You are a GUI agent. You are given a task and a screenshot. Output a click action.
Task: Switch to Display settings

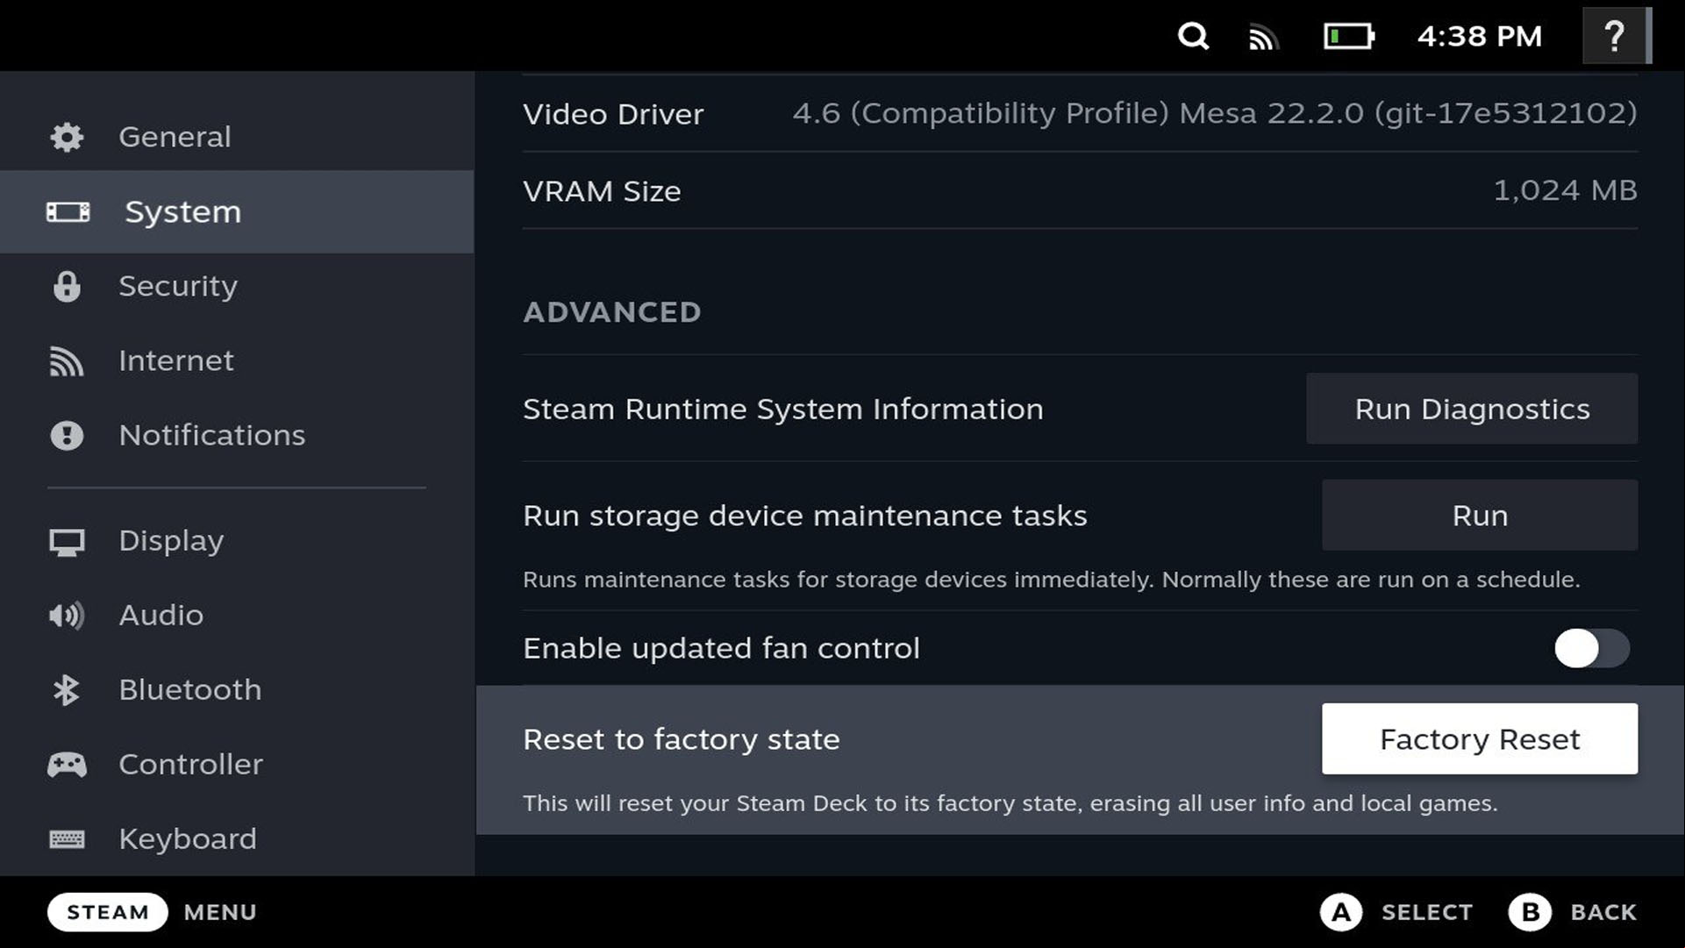(237, 541)
